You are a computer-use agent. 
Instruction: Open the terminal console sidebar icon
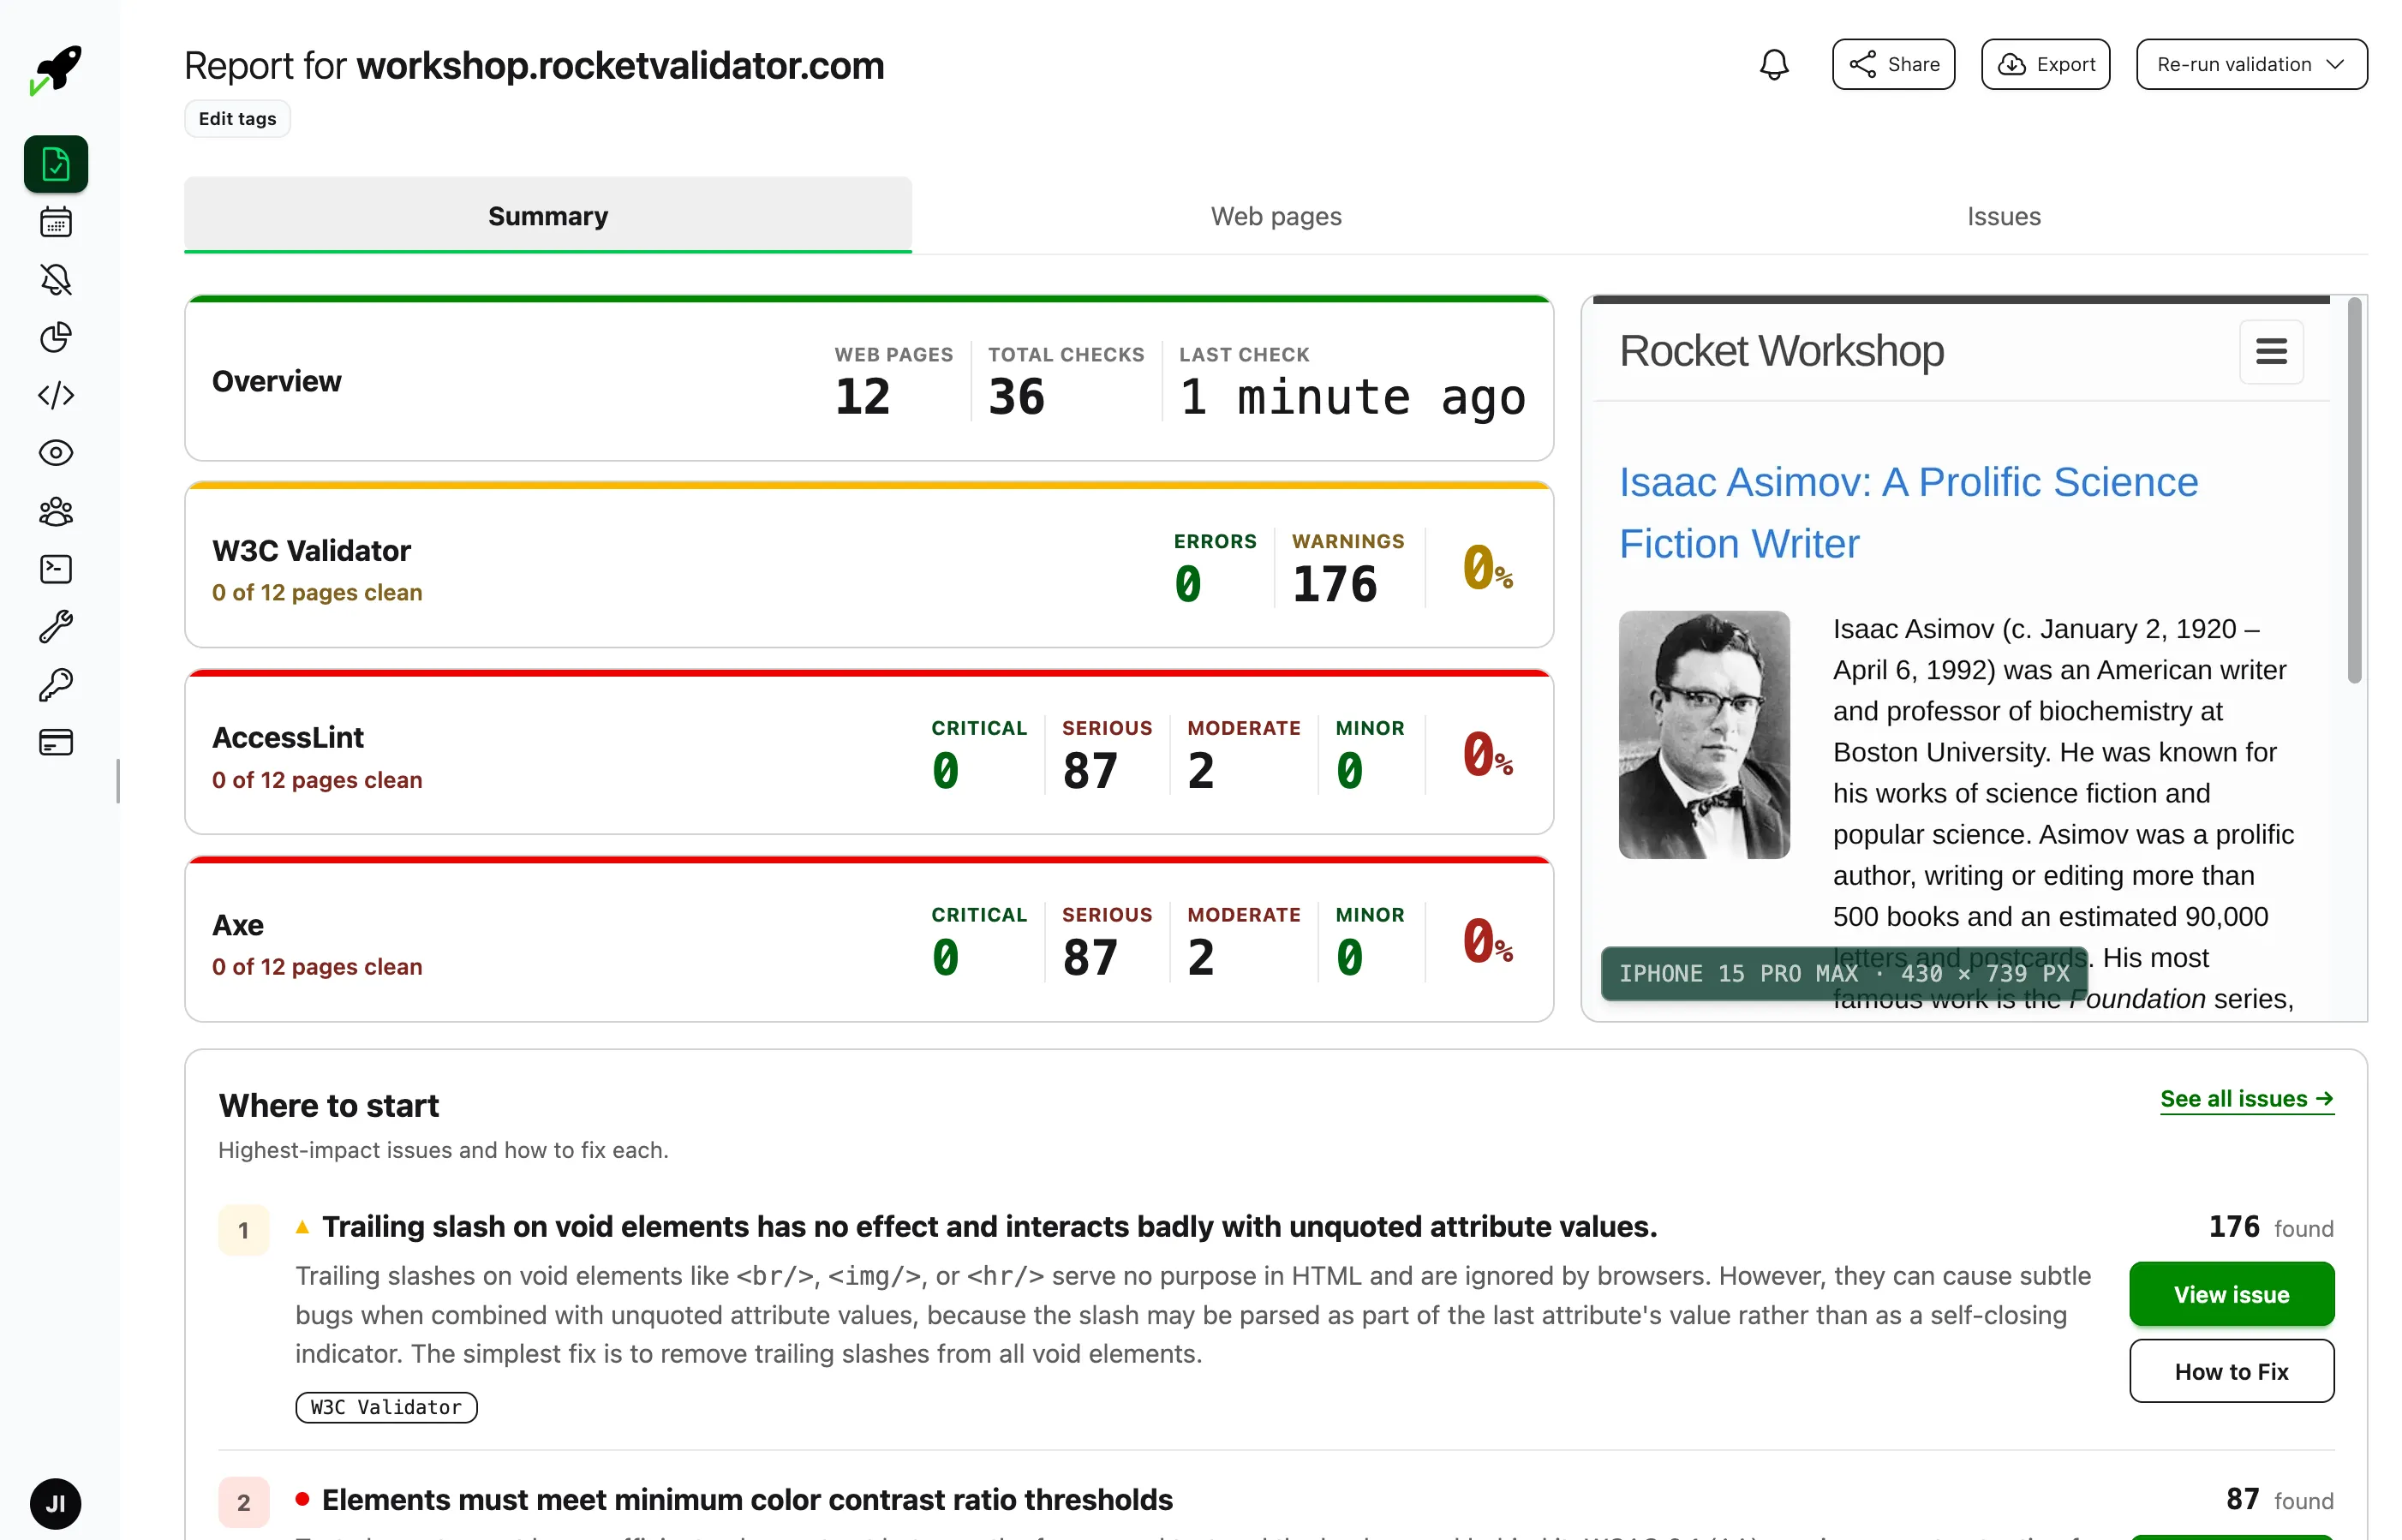pos(56,569)
